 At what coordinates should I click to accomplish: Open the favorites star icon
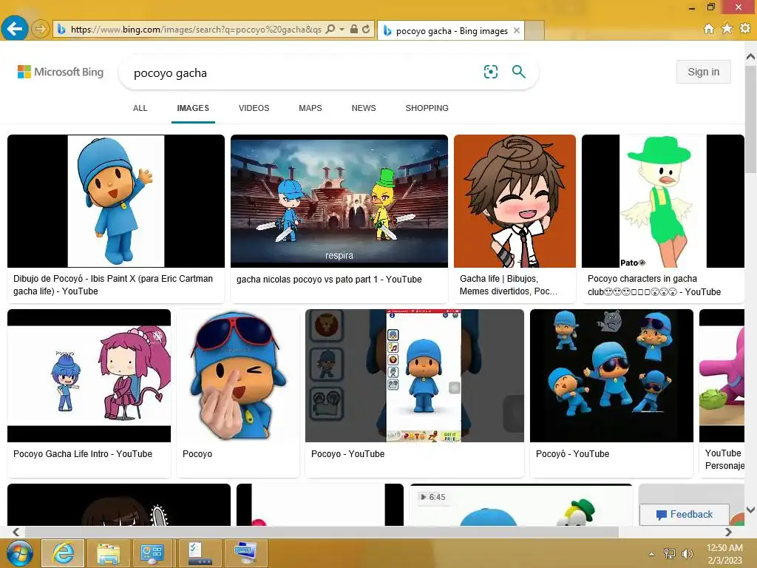point(727,29)
